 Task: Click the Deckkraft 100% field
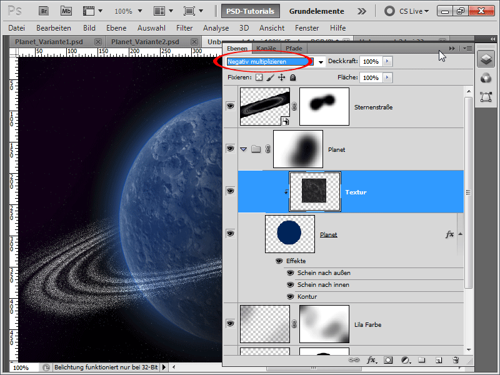(371, 61)
